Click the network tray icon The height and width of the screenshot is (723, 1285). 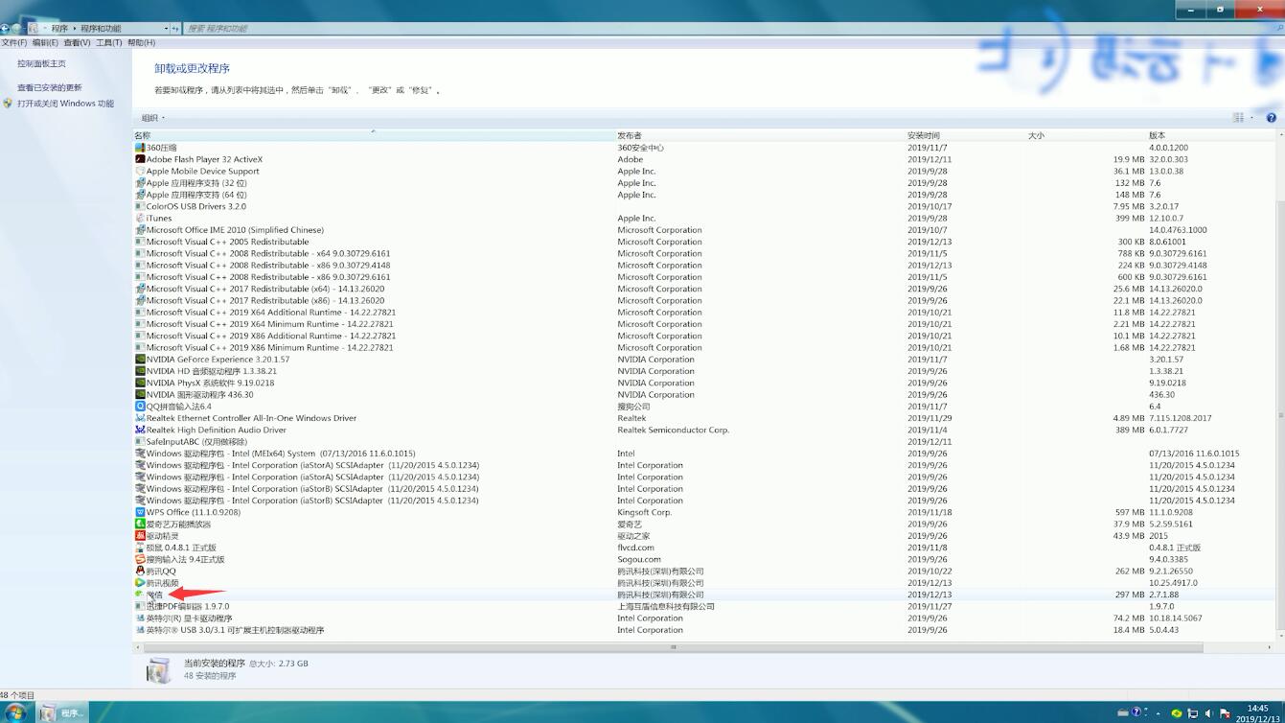[x=1193, y=713]
